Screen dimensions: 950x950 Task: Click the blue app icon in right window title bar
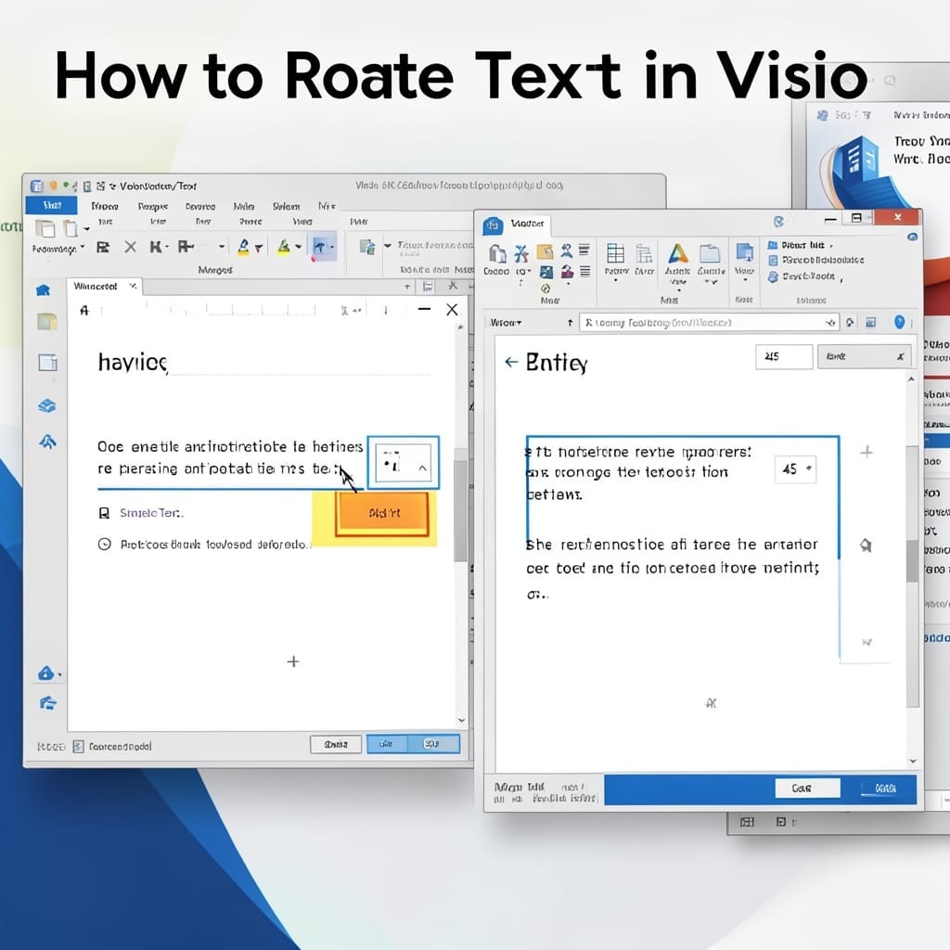click(493, 225)
